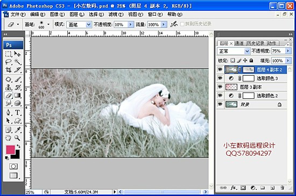Viewport: 296px width, 196px height.
Task: Create new fill or adjustment layer
Action: pos(253,188)
